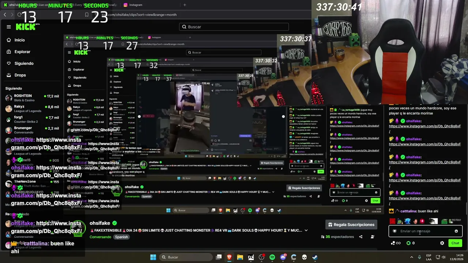
Task: Click green Chat button in largest nested preview
Action: (375, 201)
